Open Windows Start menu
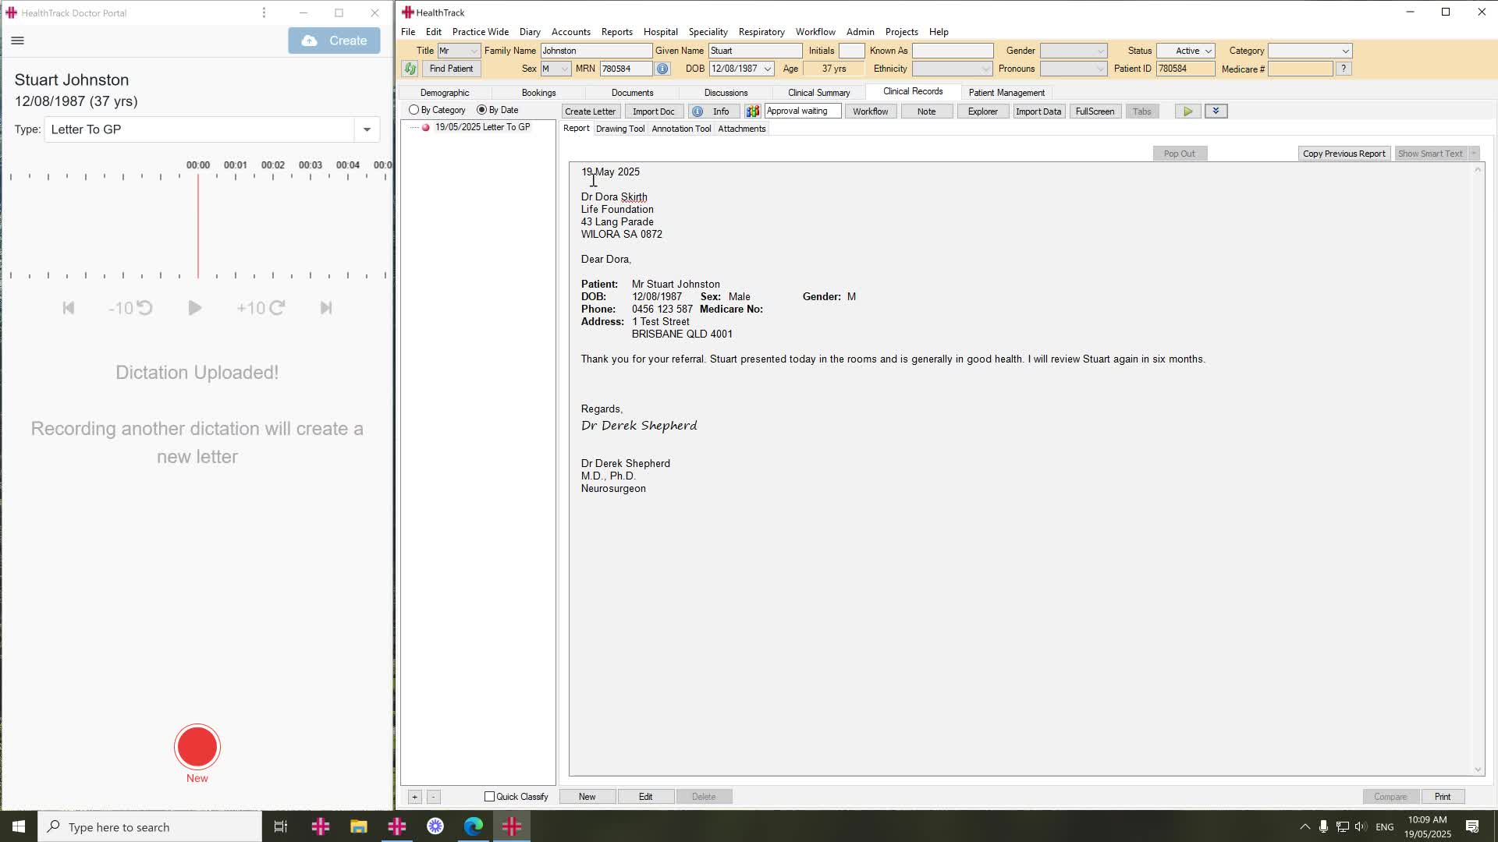Viewport: 1498px width, 842px height. click(x=19, y=826)
